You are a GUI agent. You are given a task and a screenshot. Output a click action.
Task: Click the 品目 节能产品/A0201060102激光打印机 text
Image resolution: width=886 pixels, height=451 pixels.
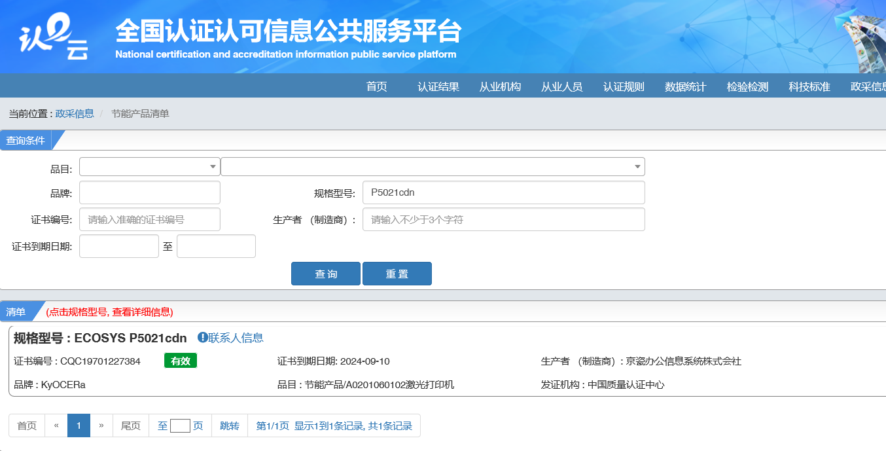point(366,385)
